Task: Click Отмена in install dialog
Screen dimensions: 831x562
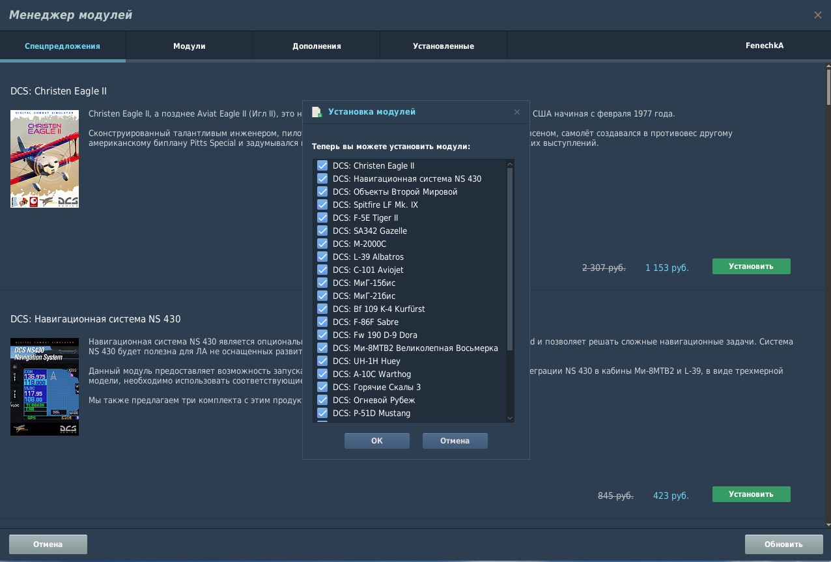Action: [x=455, y=441]
